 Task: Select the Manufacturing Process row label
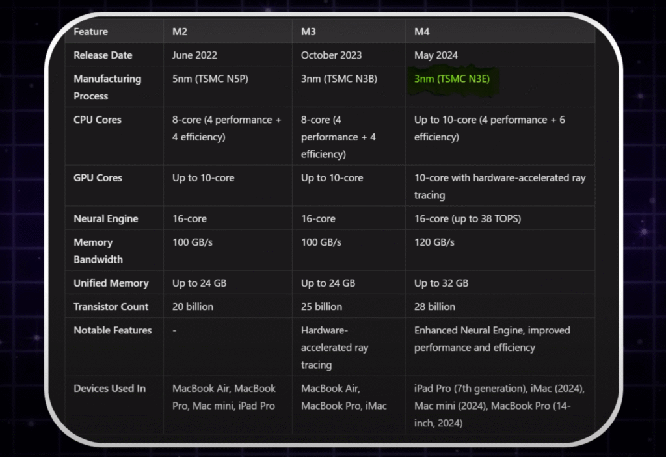107,87
